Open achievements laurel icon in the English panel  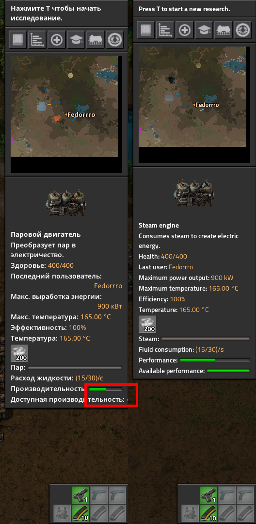click(242, 31)
